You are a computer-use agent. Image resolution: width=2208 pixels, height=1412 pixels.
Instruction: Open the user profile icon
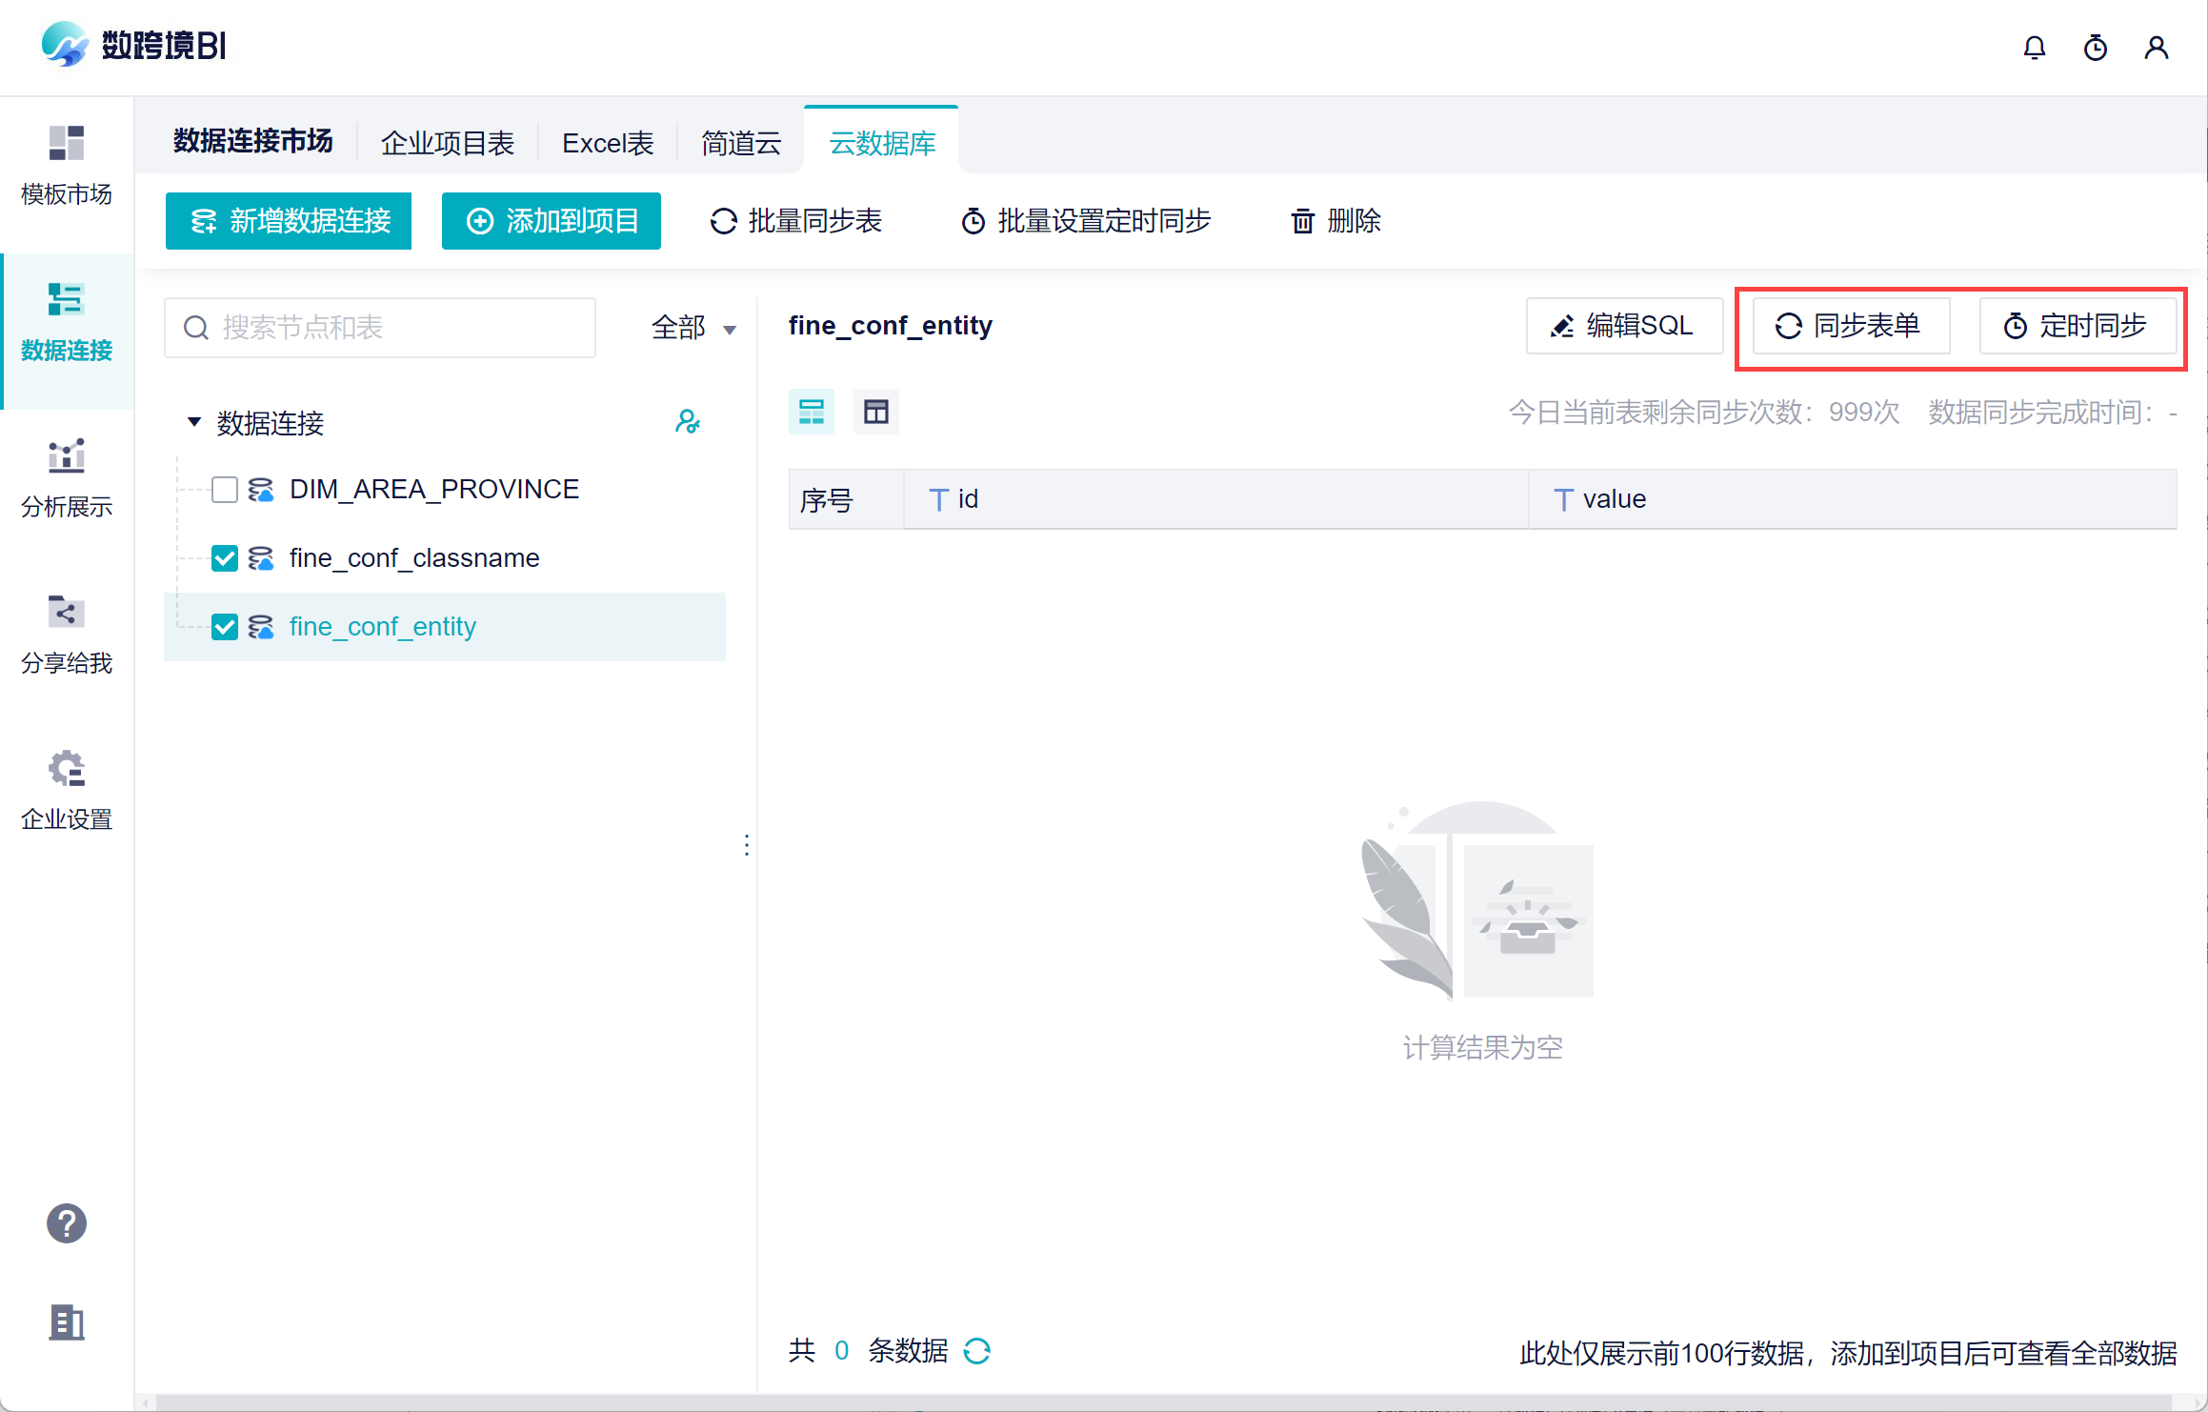point(2156,48)
